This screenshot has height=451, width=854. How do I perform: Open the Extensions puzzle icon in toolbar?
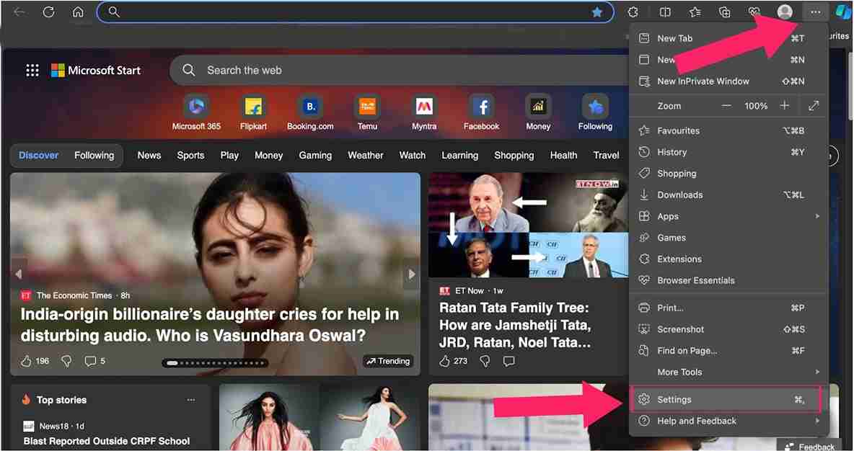(x=633, y=12)
